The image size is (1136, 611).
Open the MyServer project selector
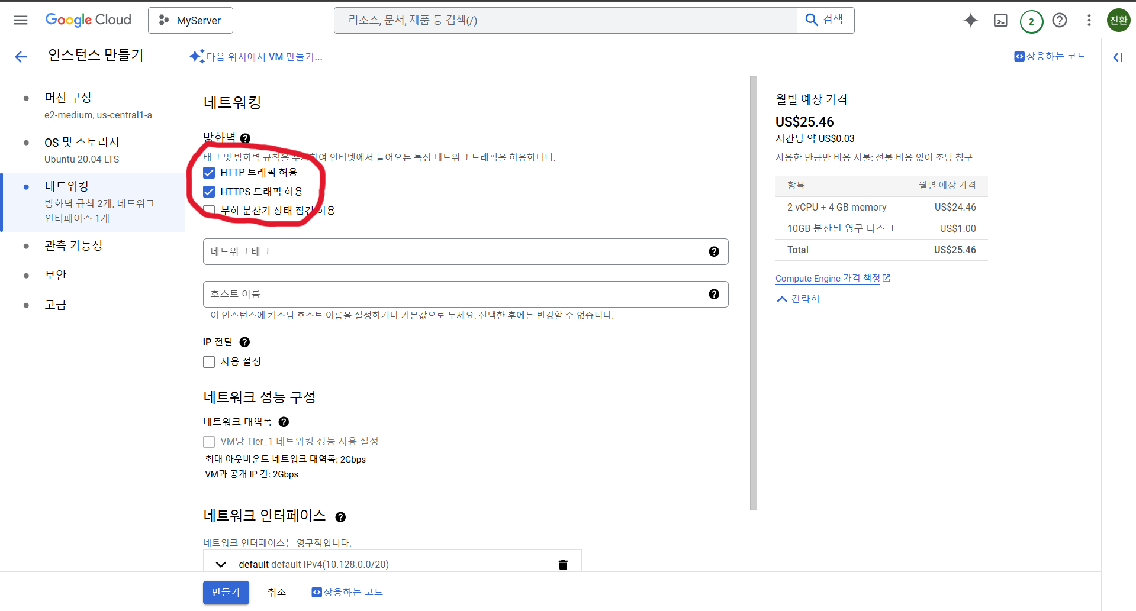pos(190,21)
